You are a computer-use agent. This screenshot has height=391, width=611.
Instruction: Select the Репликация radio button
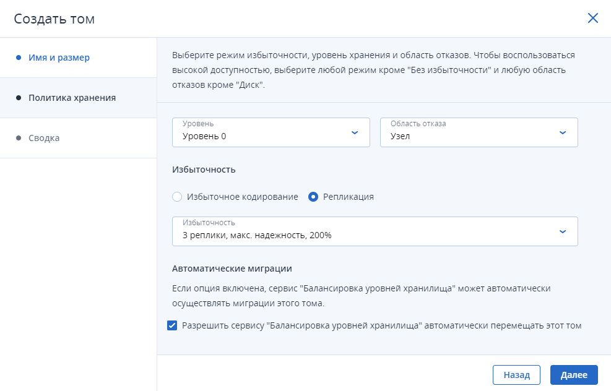coord(313,197)
